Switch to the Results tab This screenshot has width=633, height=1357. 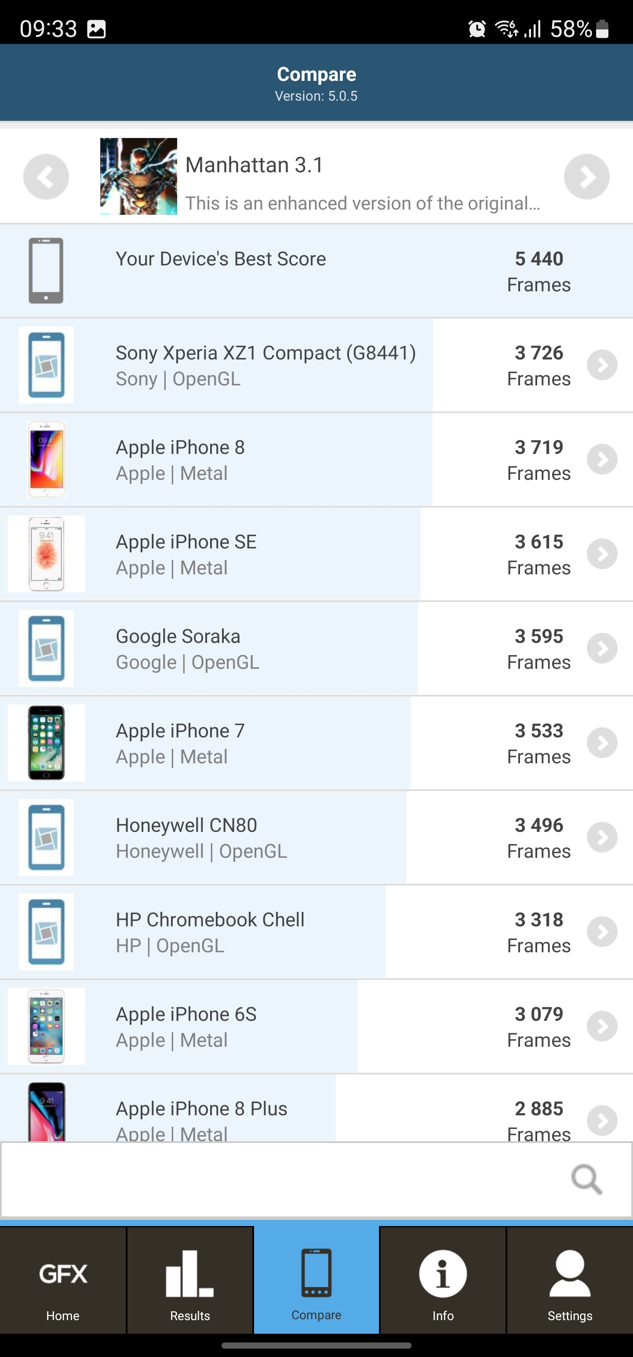190,1281
